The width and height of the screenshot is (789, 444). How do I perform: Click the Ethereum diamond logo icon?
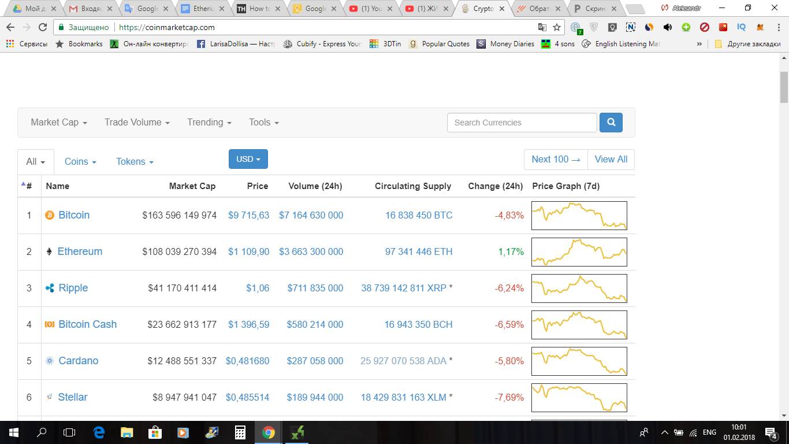tap(49, 251)
